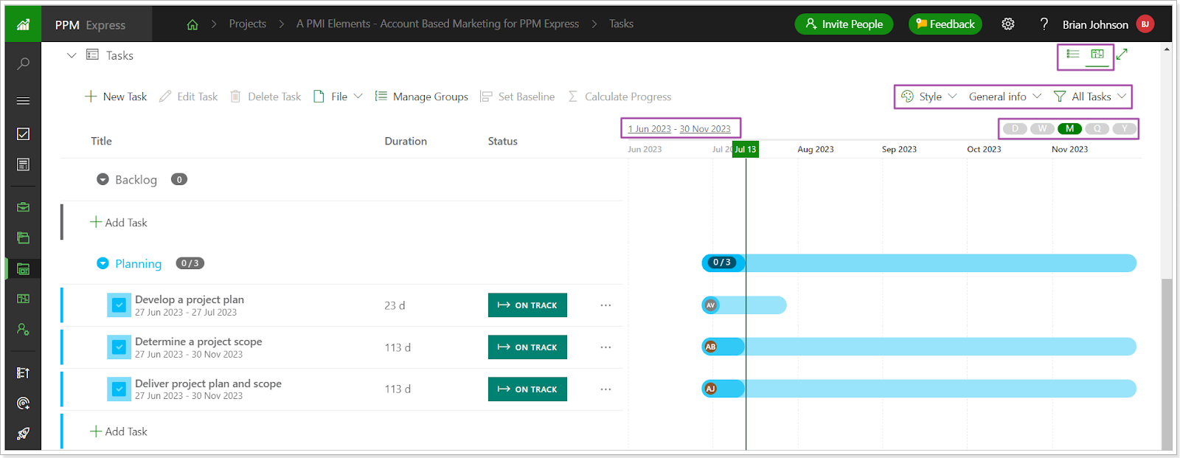Screen dimensions: 1180x458
Task: Click ON TRACK status for Deliver project plan and scope
Action: [x=527, y=389]
